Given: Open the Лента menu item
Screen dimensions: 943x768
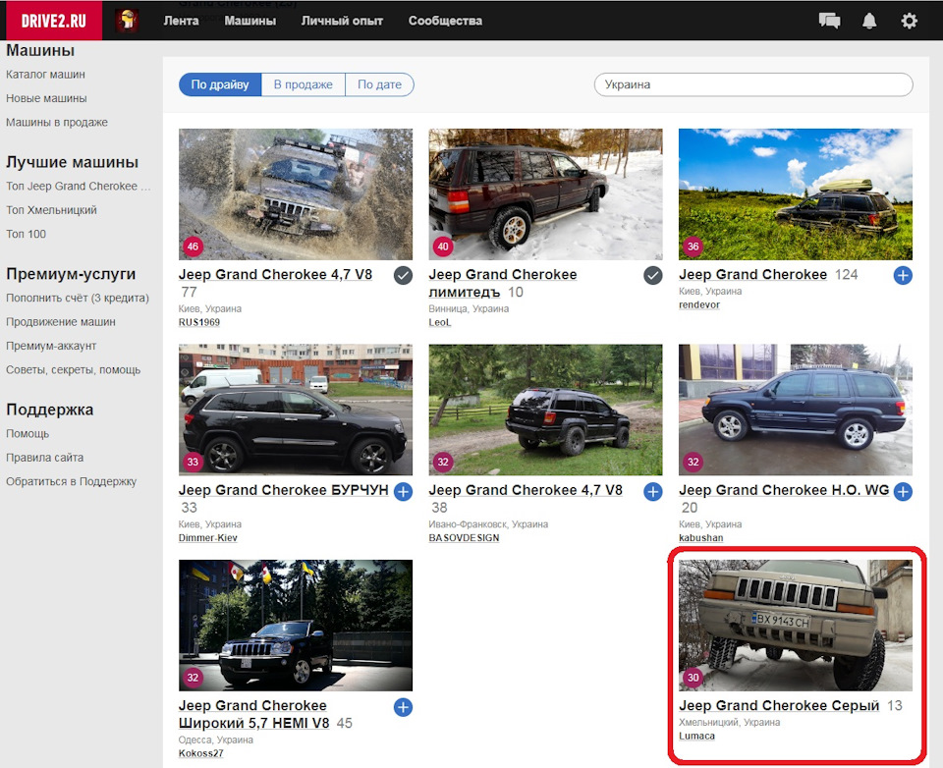Looking at the screenshot, I should pyautogui.click(x=181, y=21).
